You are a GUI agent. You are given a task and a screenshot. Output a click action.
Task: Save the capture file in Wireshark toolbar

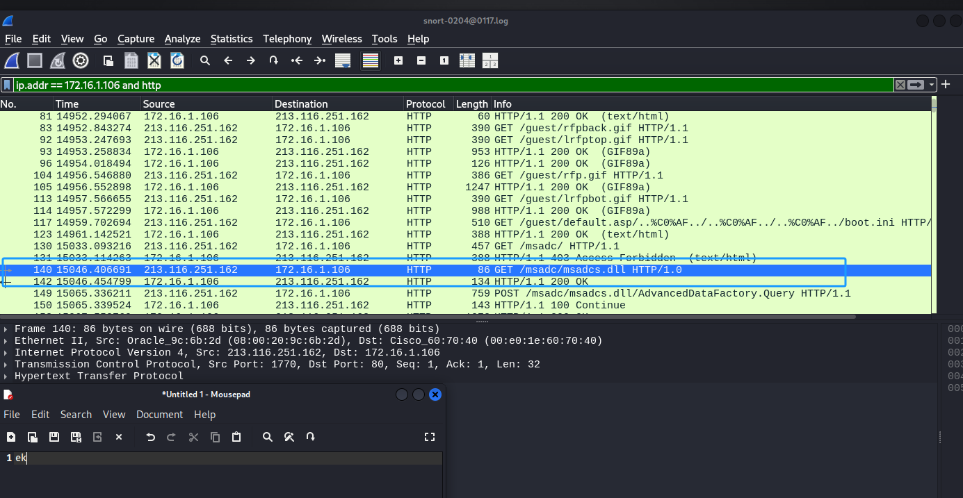pyautogui.click(x=131, y=60)
